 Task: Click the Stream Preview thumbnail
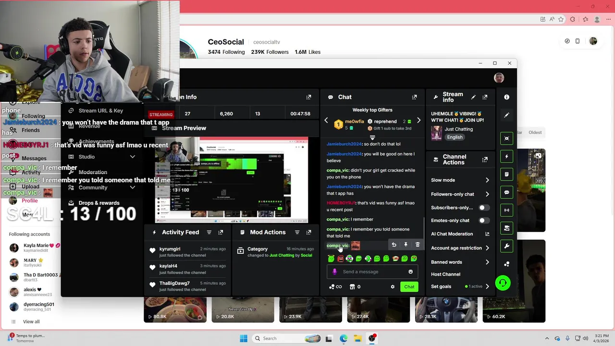pyautogui.click(x=232, y=180)
